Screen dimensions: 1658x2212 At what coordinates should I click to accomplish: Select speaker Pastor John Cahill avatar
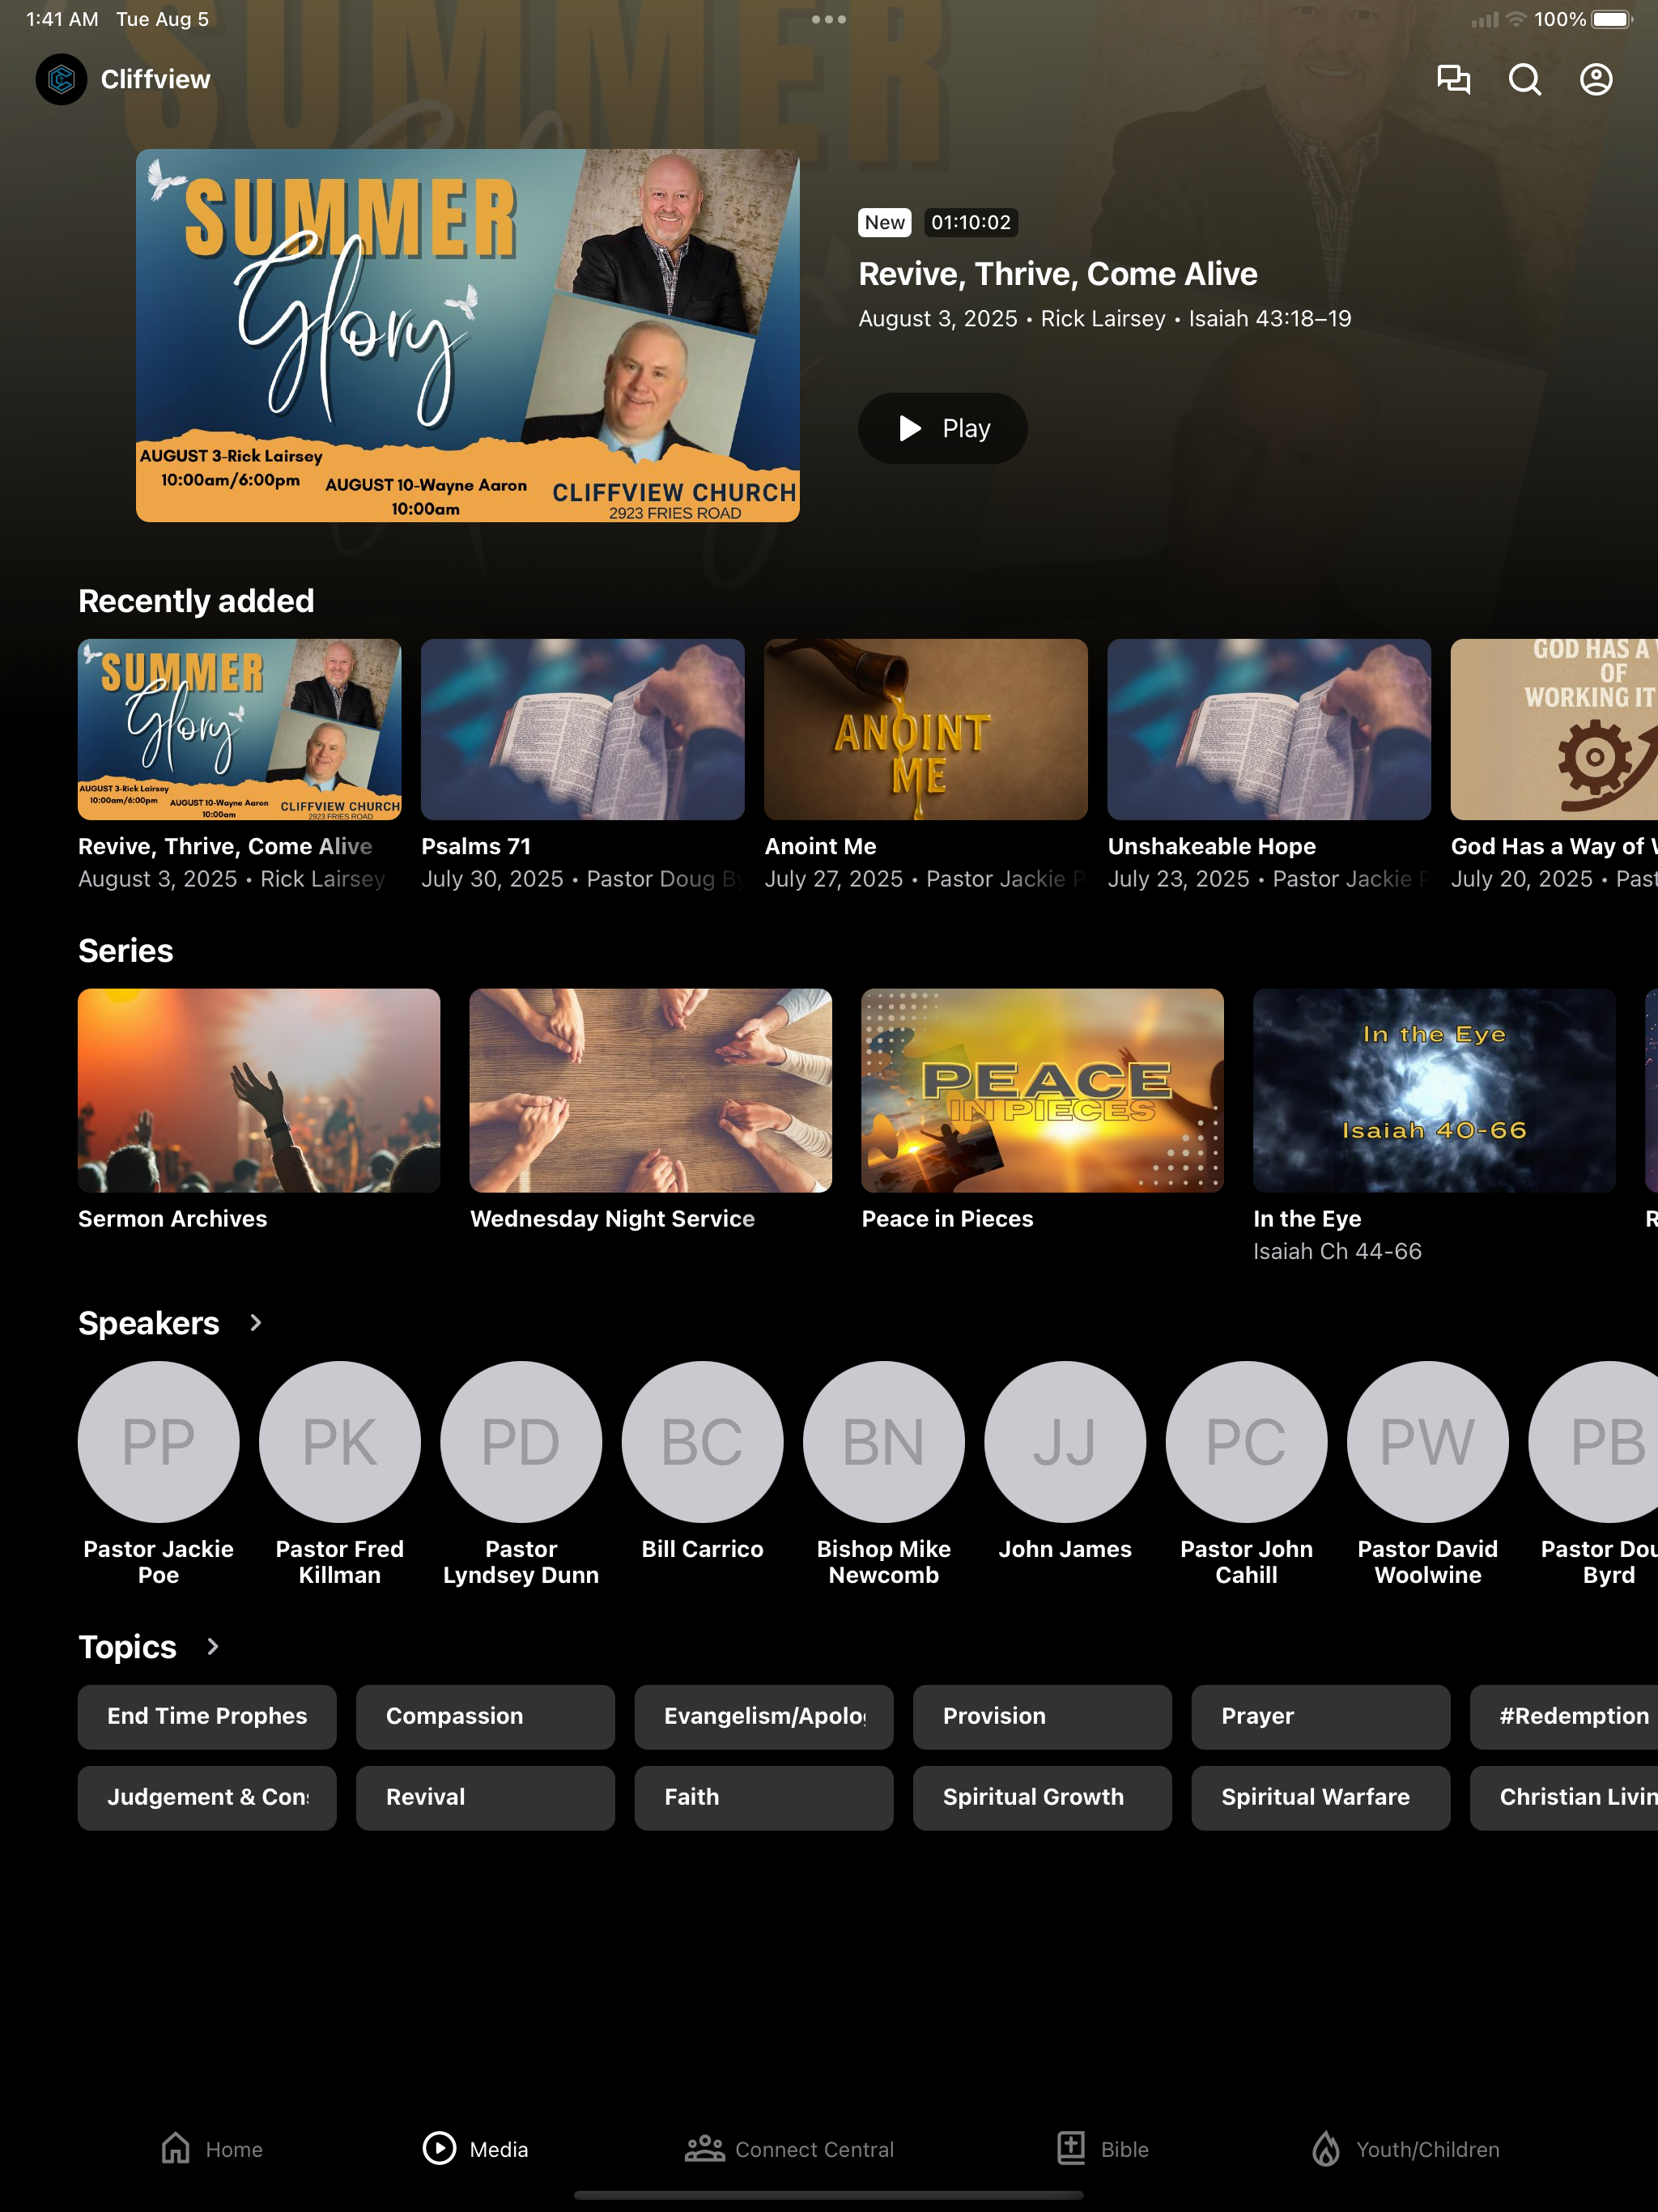1247,1442
